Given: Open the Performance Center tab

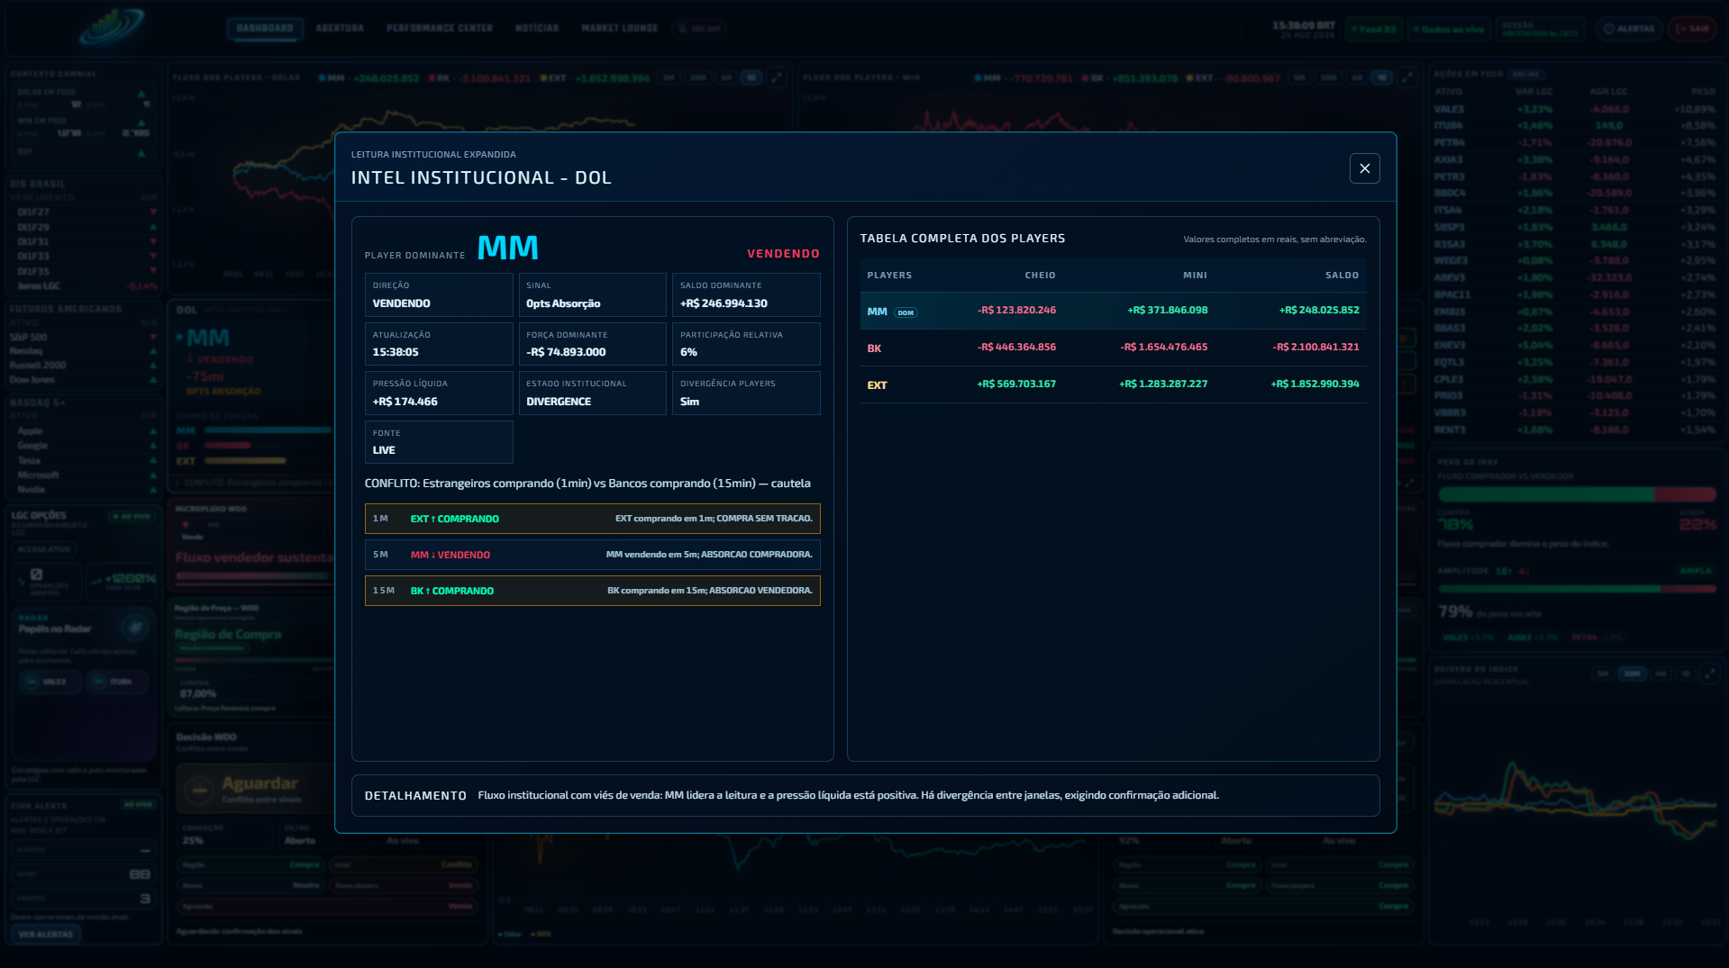Looking at the screenshot, I should tap(440, 29).
